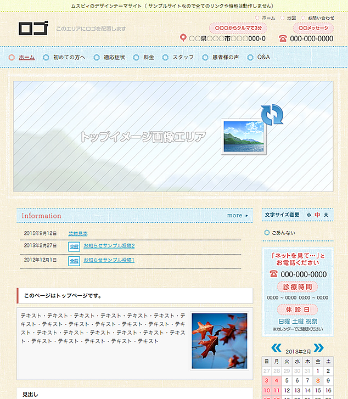Click the 全般 tag on the 2013年2月27日 row
This screenshot has height=399, width=348.
click(x=74, y=246)
